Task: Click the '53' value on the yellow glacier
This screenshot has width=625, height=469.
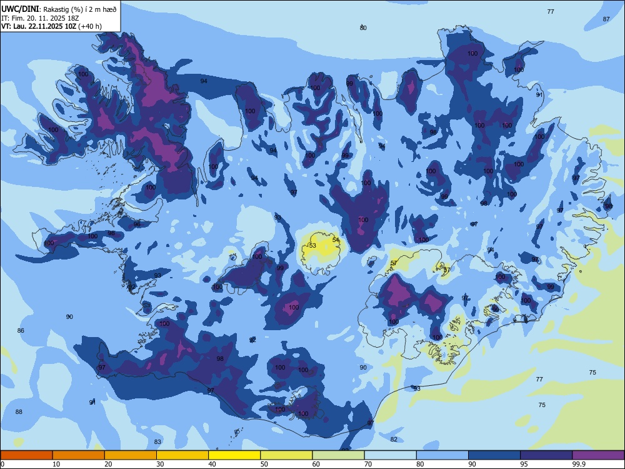Action: [x=312, y=245]
